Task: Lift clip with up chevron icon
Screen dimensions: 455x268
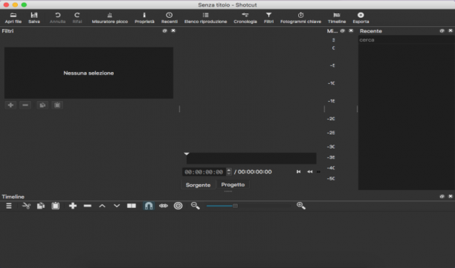Action: tap(102, 206)
